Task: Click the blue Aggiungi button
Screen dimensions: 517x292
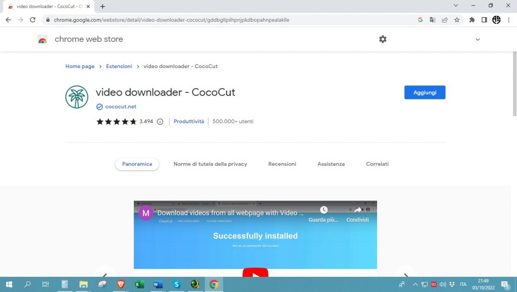Action: 425,92
